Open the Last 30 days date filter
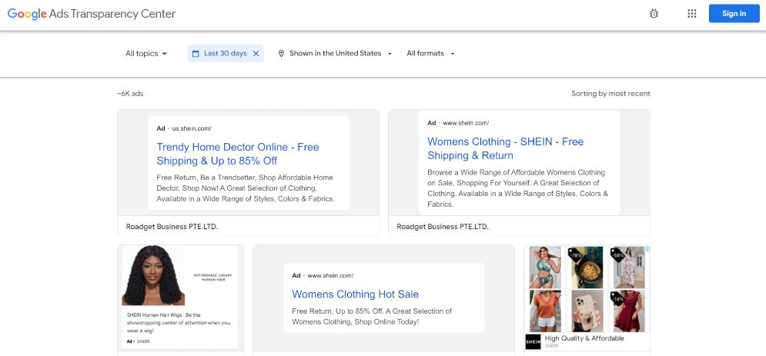This screenshot has width=766, height=356. coord(226,54)
